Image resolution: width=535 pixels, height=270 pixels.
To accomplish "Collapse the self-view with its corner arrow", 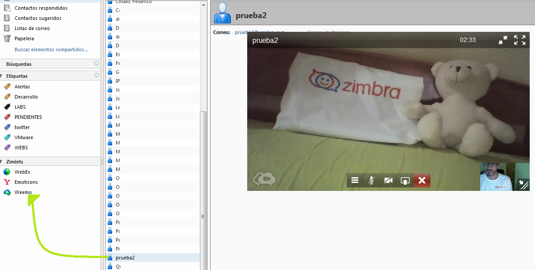I will tap(523, 184).
